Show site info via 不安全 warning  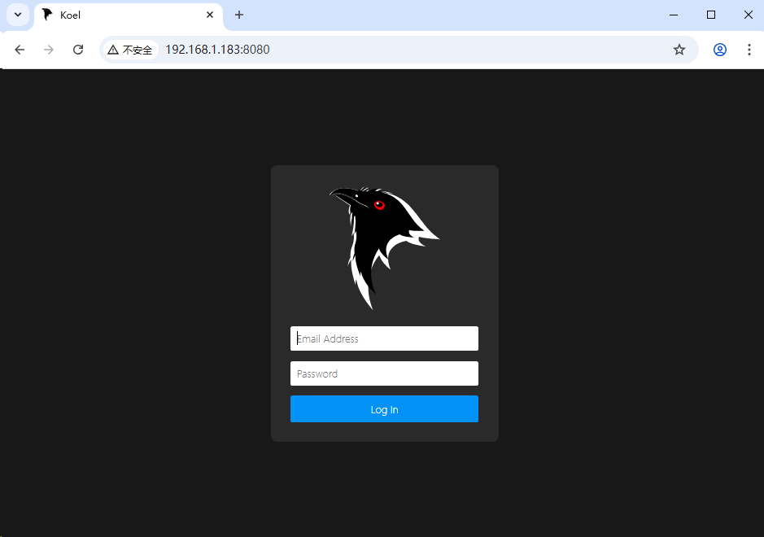130,50
